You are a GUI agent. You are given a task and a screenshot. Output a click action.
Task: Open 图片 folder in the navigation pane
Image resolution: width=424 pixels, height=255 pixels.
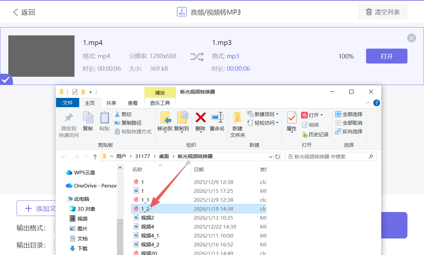coord(78,229)
